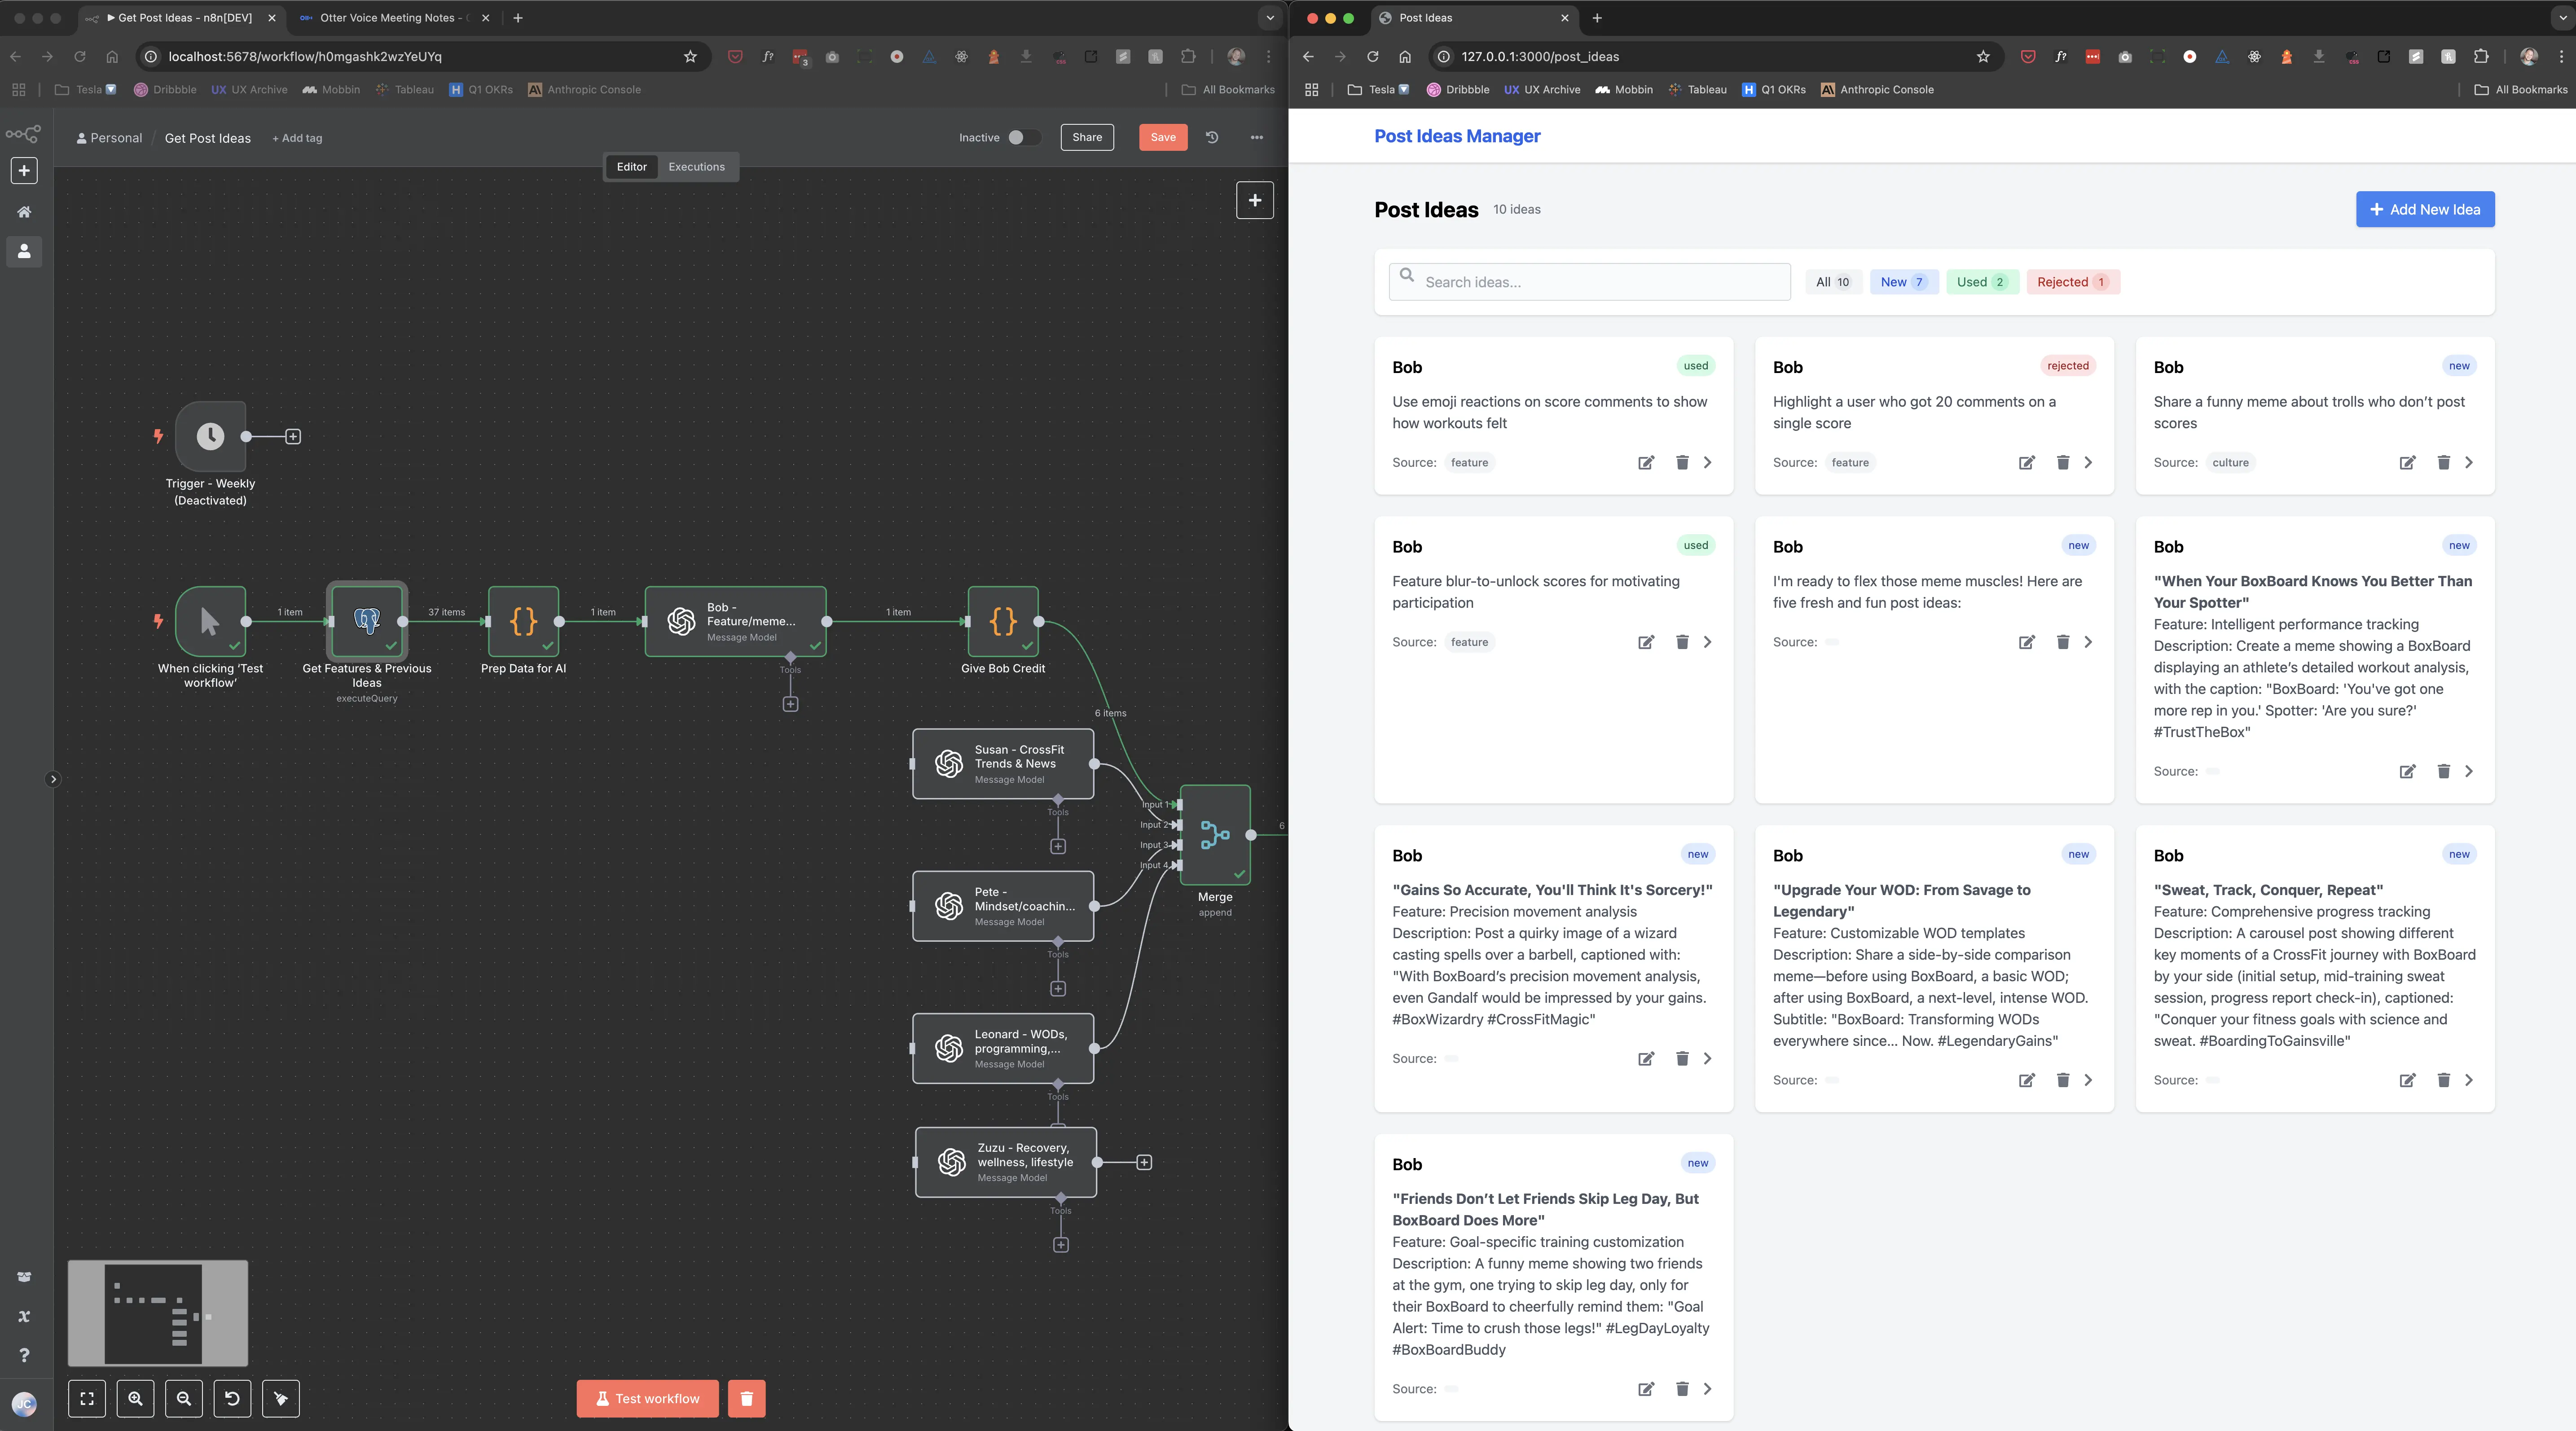Image resolution: width=2576 pixels, height=1431 pixels.
Task: Select the Editor tab
Action: (x=631, y=167)
